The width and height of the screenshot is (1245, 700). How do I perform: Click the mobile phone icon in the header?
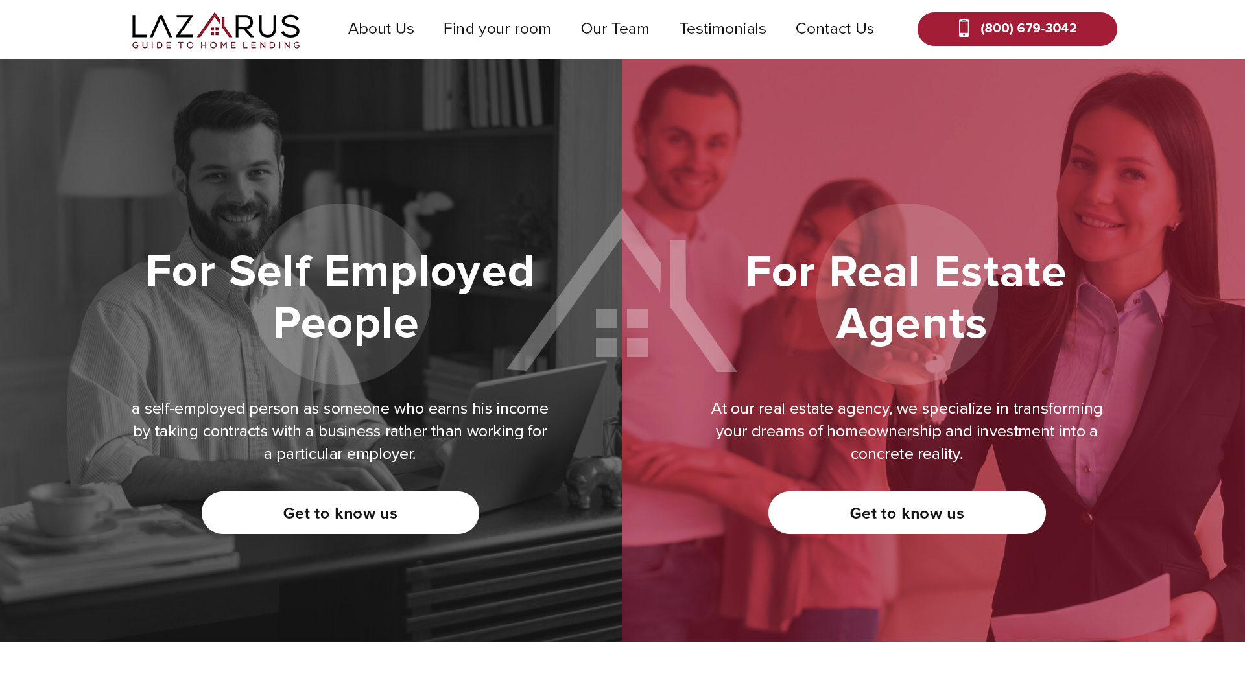[x=964, y=29]
